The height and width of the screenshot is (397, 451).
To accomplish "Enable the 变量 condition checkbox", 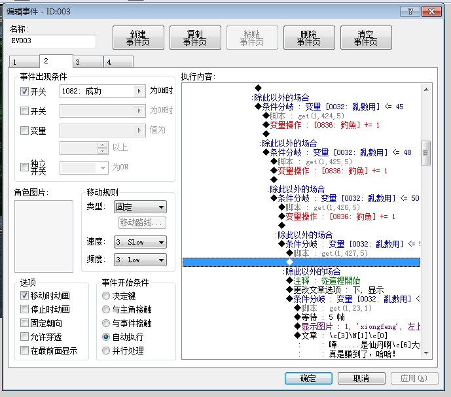I will [x=24, y=131].
